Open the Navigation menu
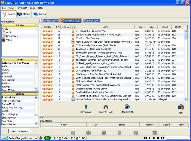Image resolution: width=191 pixels, height=141 pixels. click(22, 8)
